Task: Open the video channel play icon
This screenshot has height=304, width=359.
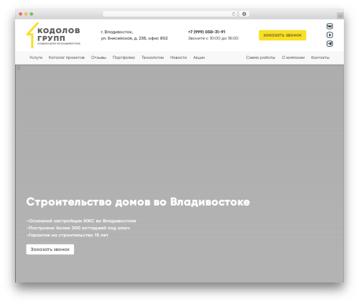Action: (330, 35)
